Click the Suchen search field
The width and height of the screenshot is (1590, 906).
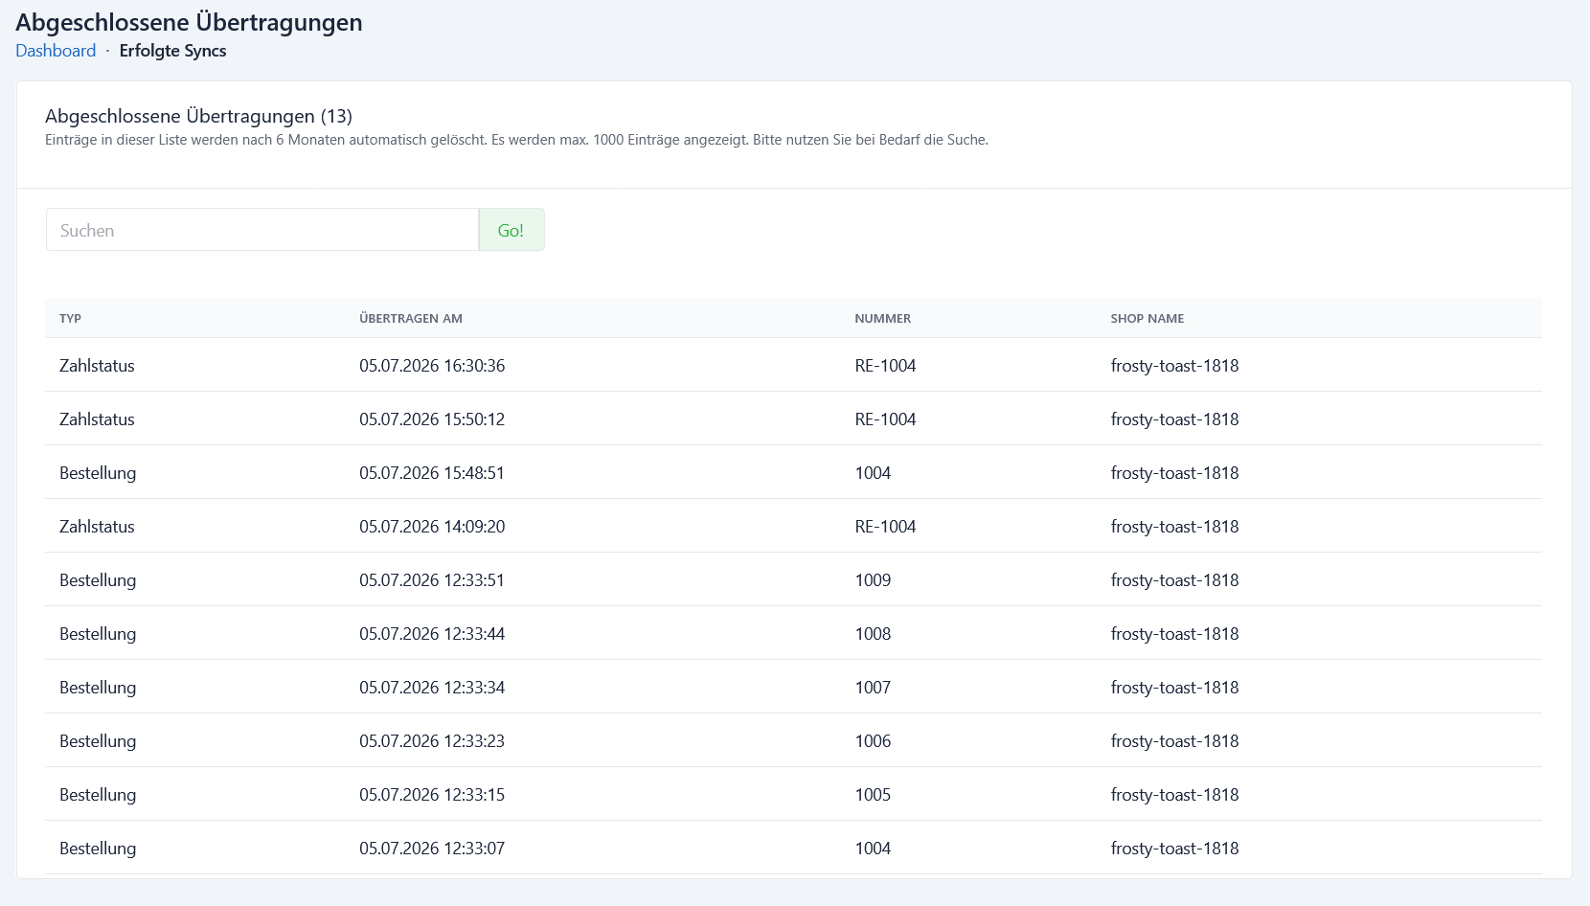(x=262, y=230)
